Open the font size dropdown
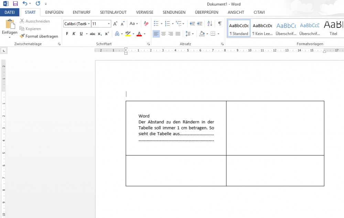 109,24
